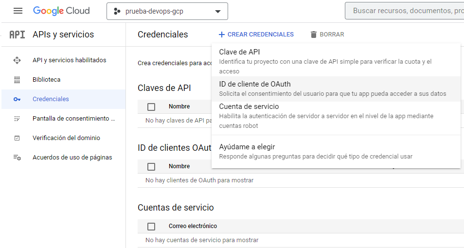Open the prueba-devops-gcp project selector
Viewport: 464px width, 248px height.
(x=167, y=11)
